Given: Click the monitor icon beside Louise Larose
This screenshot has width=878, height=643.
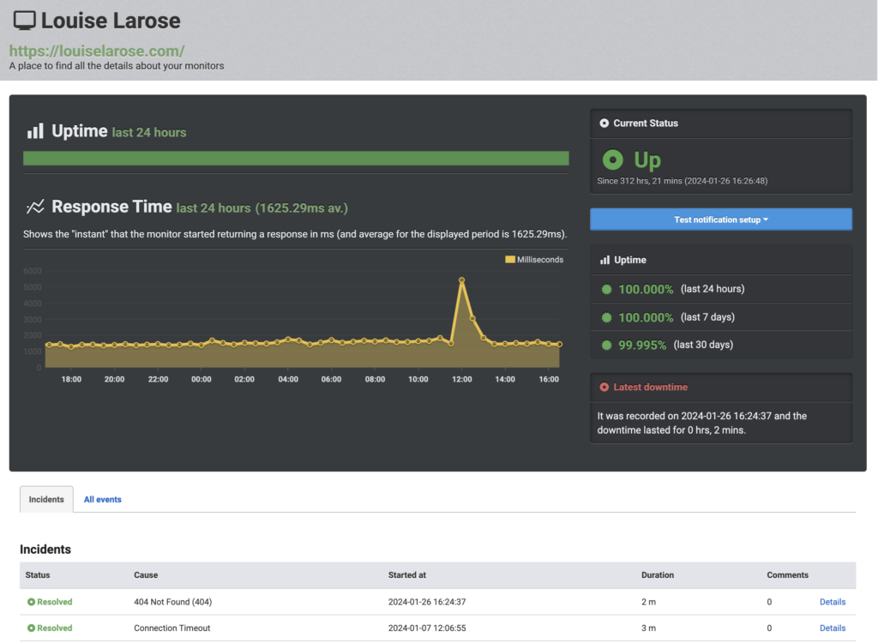Looking at the screenshot, I should click(x=25, y=21).
